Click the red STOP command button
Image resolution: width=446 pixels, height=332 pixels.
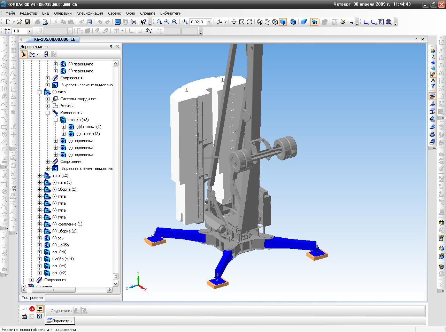tap(32, 309)
